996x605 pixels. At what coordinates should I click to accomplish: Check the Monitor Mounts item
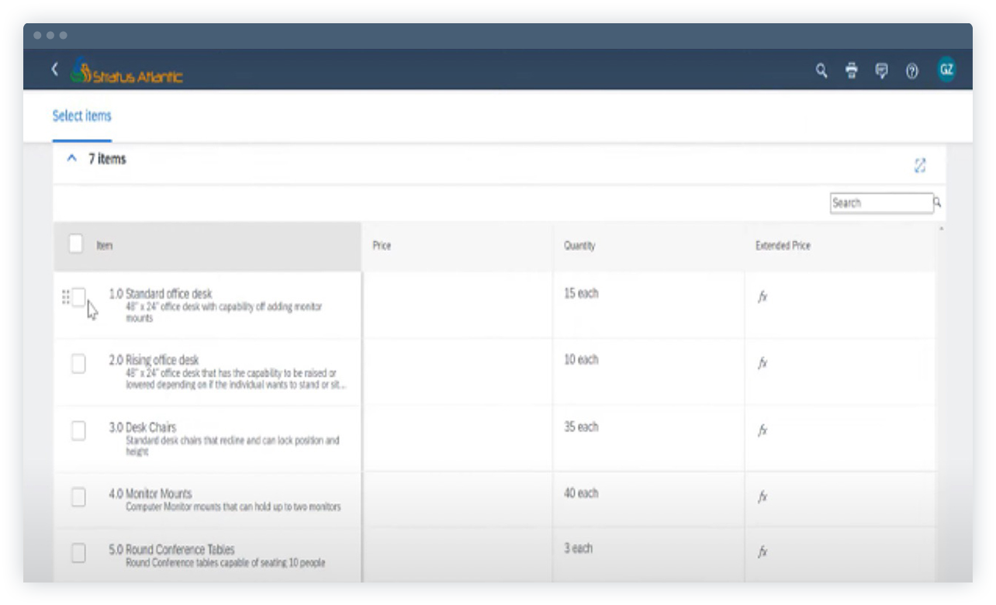[x=78, y=497]
